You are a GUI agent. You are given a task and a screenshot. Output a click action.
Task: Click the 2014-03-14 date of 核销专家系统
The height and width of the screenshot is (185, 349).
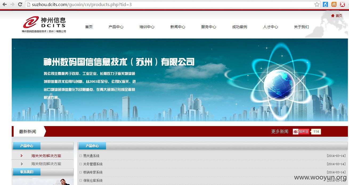click(x=336, y=172)
